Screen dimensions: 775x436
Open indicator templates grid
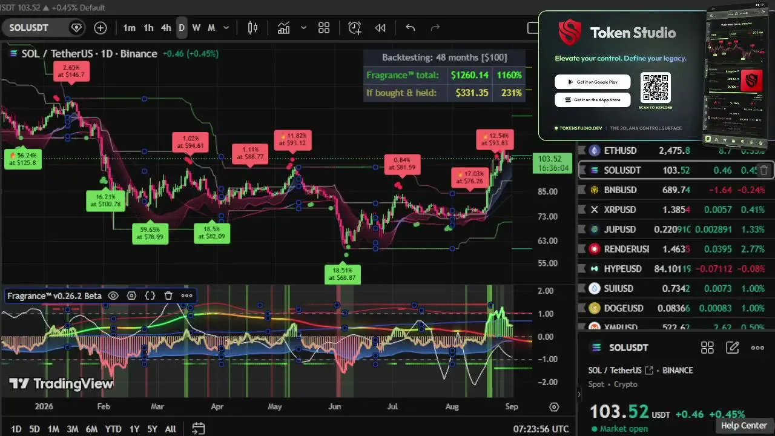pyautogui.click(x=324, y=28)
